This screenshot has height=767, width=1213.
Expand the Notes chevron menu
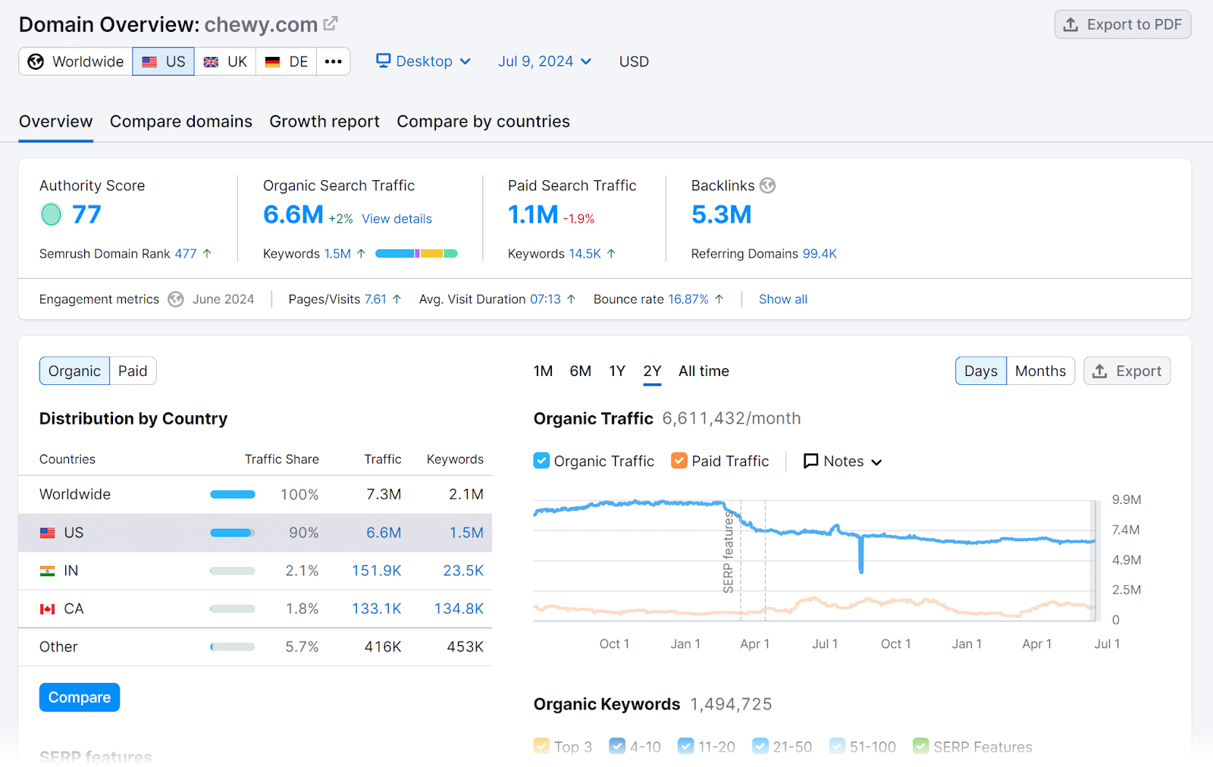[x=877, y=461]
